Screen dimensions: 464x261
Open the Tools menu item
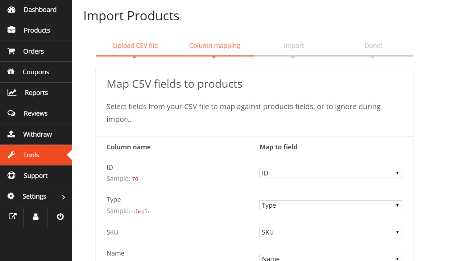coord(31,155)
